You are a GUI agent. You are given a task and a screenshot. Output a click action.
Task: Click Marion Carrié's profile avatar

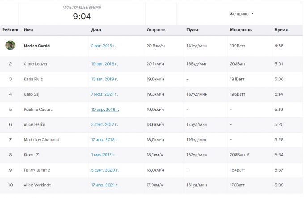point(10,45)
